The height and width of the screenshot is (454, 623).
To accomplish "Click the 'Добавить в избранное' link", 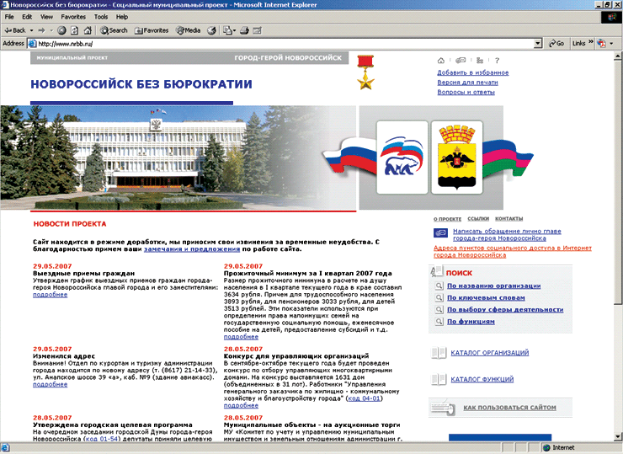I will point(473,72).
